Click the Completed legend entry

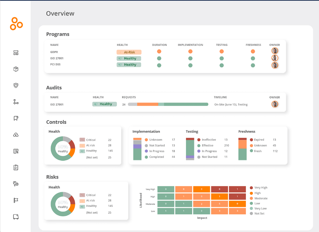click(154, 157)
